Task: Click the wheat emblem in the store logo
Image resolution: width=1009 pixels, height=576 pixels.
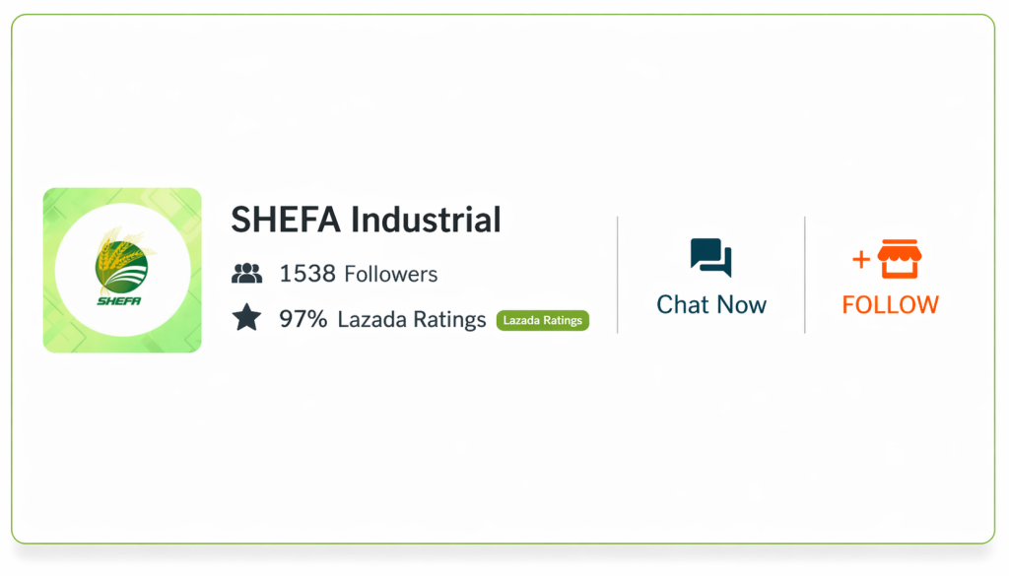Action: 122,261
